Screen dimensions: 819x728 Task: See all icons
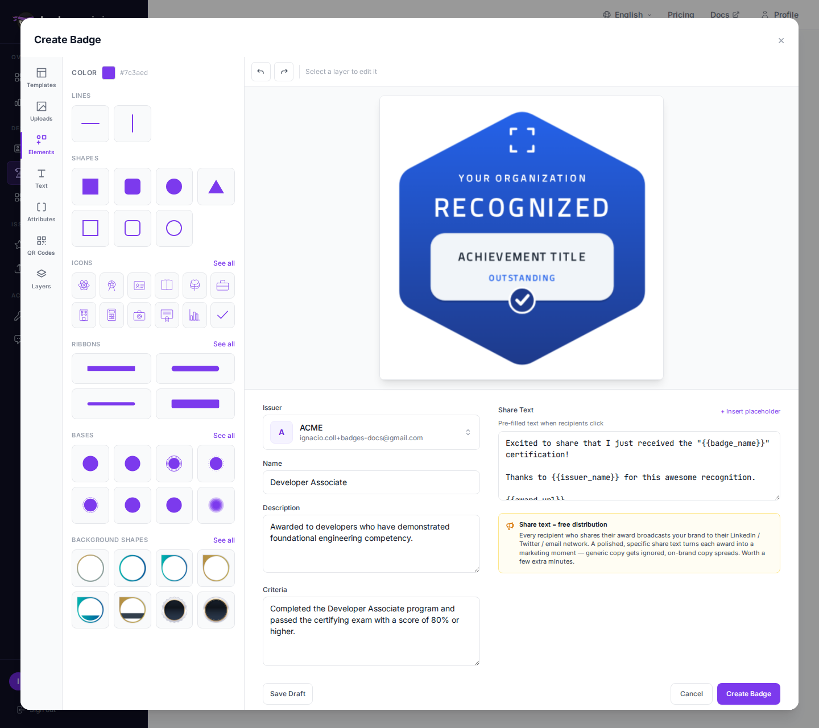tap(224, 263)
